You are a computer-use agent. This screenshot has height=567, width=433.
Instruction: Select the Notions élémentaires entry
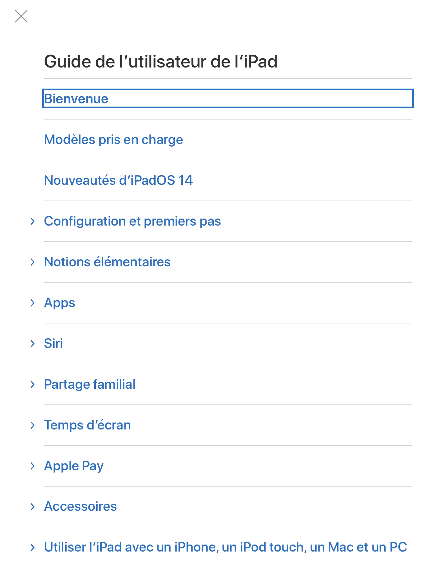coord(107,262)
